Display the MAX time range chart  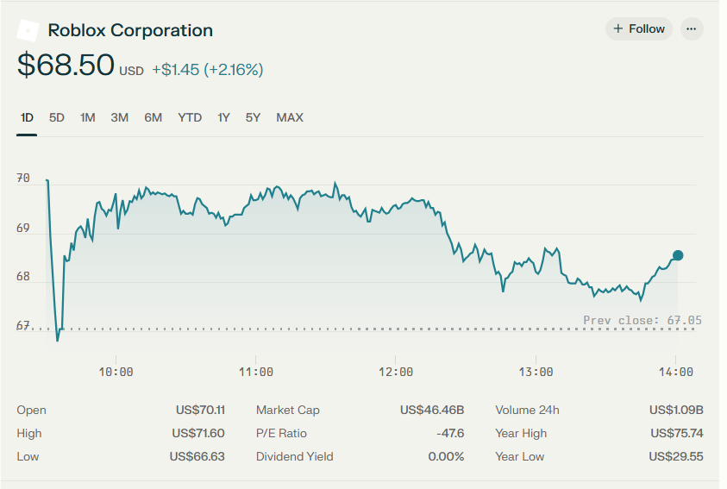point(290,118)
